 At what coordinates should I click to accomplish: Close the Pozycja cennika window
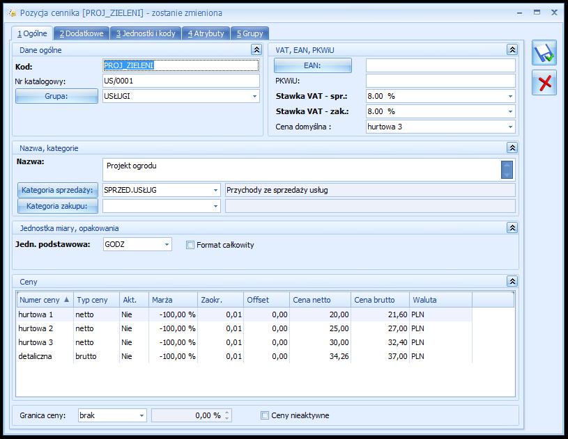click(554, 13)
